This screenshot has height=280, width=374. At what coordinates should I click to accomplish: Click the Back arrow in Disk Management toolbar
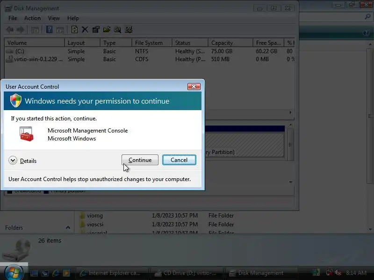pos(10,29)
